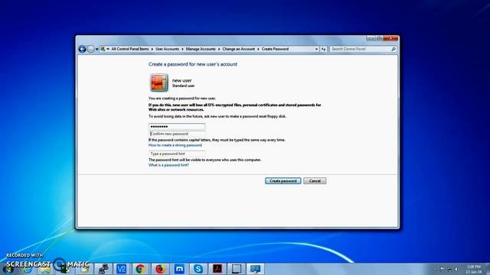Go to Manage Accounts breadcrumb
The height and width of the screenshot is (275, 490).
pyautogui.click(x=201, y=49)
